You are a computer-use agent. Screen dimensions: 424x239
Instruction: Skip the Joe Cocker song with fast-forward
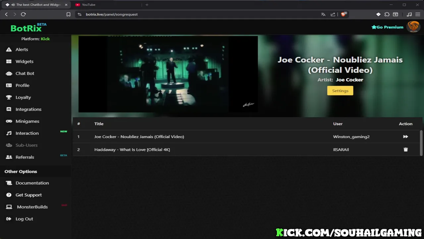[405, 136]
